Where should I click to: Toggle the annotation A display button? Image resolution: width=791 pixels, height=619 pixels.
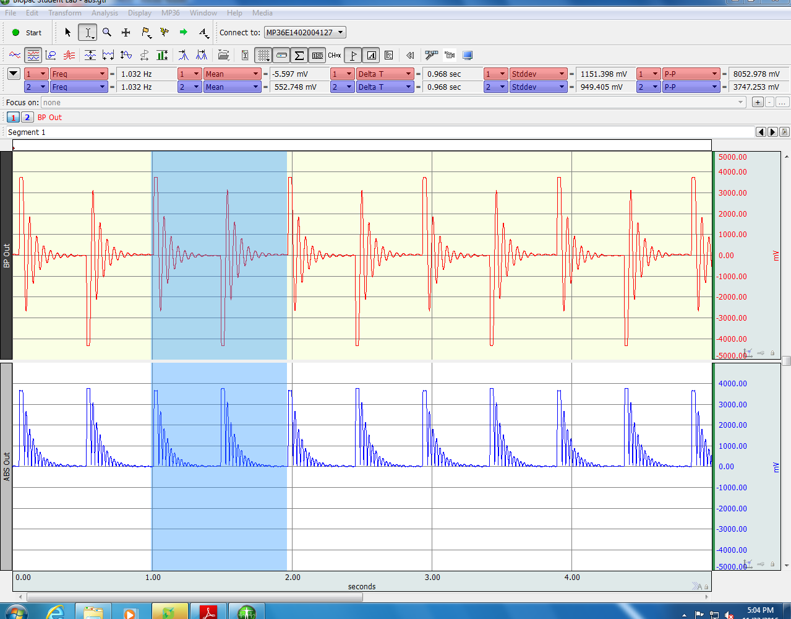pos(371,55)
